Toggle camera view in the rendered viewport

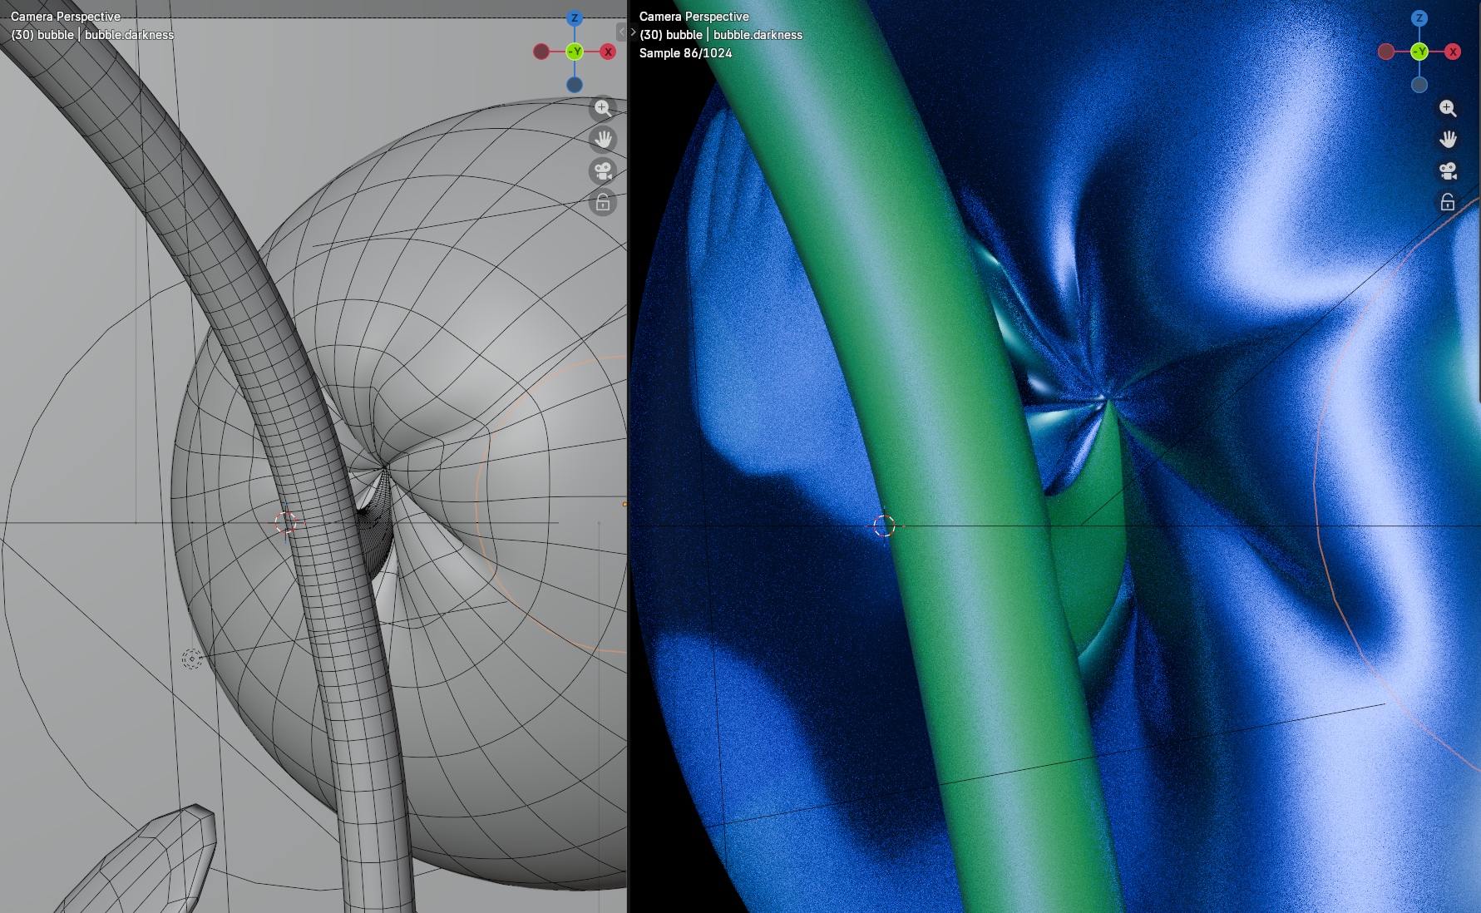pyautogui.click(x=1448, y=170)
